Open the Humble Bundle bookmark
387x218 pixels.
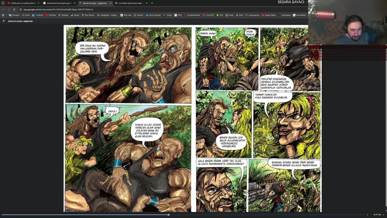[192, 15]
